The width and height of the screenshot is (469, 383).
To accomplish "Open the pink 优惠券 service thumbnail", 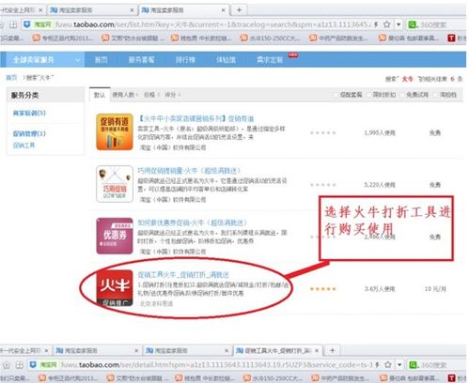I will pyautogui.click(x=115, y=236).
